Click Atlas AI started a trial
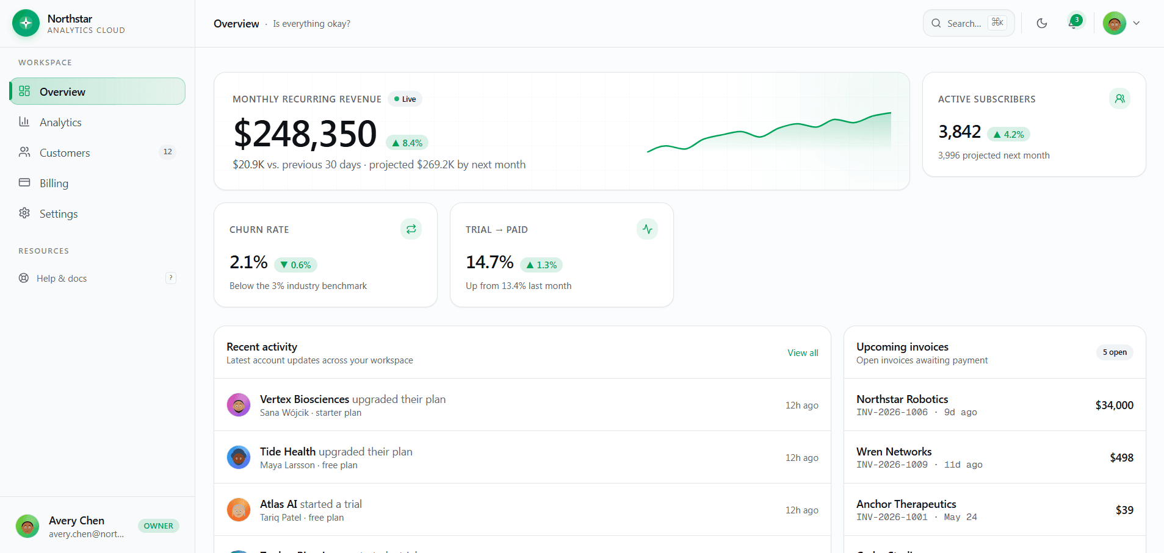This screenshot has width=1164, height=553. coord(311,504)
